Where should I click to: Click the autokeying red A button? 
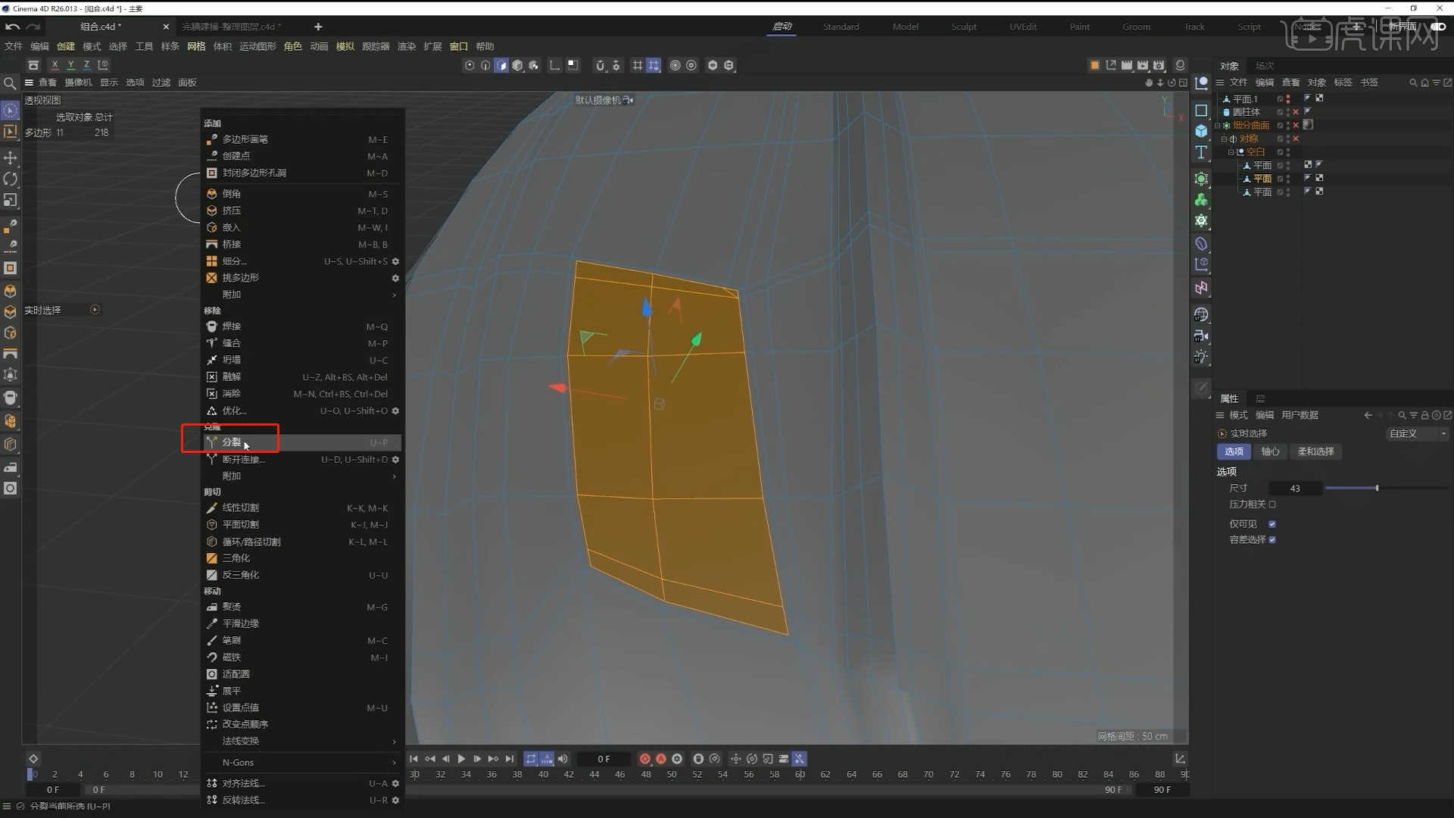[x=660, y=759]
